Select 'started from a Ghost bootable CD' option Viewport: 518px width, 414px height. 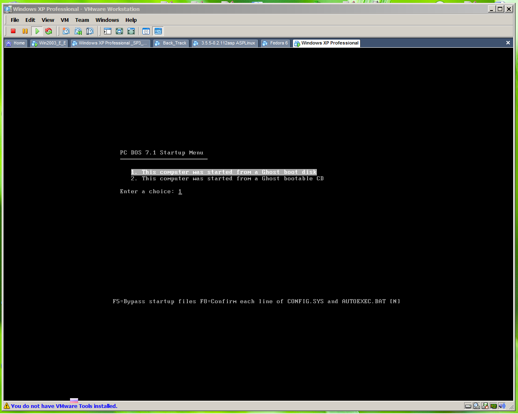pyautogui.click(x=227, y=179)
